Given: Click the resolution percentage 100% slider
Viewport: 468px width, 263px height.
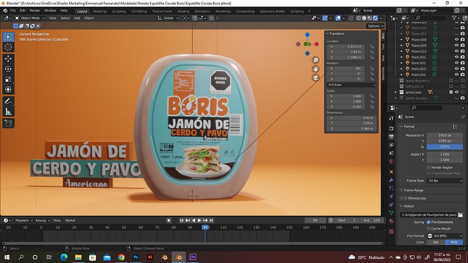Looking at the screenshot, I should click(445, 147).
